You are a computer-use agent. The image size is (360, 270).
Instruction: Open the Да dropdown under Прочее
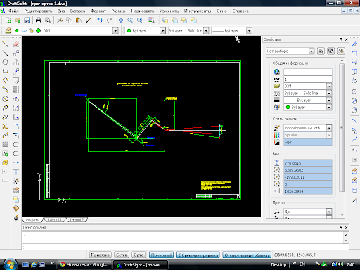click(329, 212)
